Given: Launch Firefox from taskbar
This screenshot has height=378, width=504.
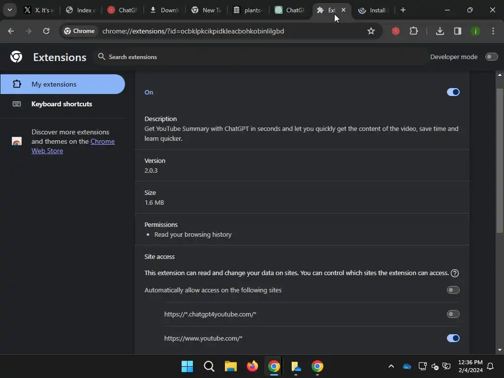Looking at the screenshot, I should coord(252,366).
